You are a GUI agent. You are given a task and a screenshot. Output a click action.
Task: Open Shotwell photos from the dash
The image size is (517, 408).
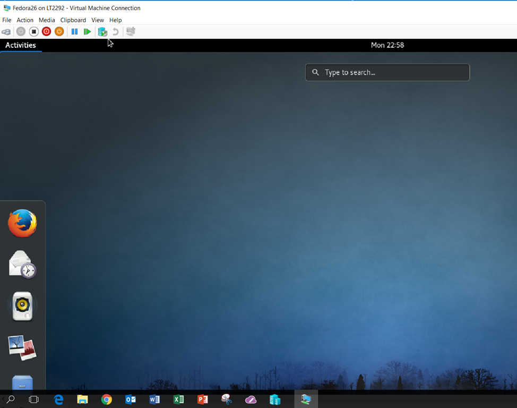tap(22, 347)
